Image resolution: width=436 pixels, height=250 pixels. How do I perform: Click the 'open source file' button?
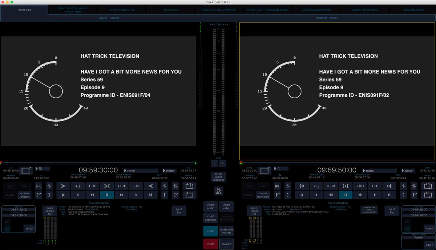click(x=50, y=211)
